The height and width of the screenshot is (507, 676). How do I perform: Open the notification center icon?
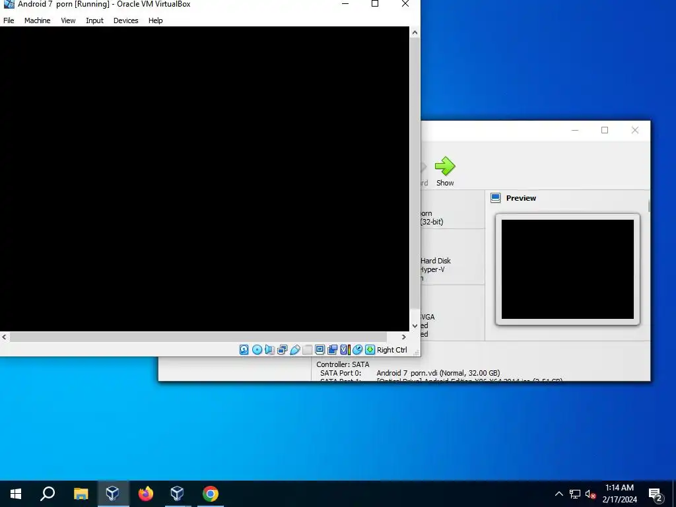pos(656,495)
